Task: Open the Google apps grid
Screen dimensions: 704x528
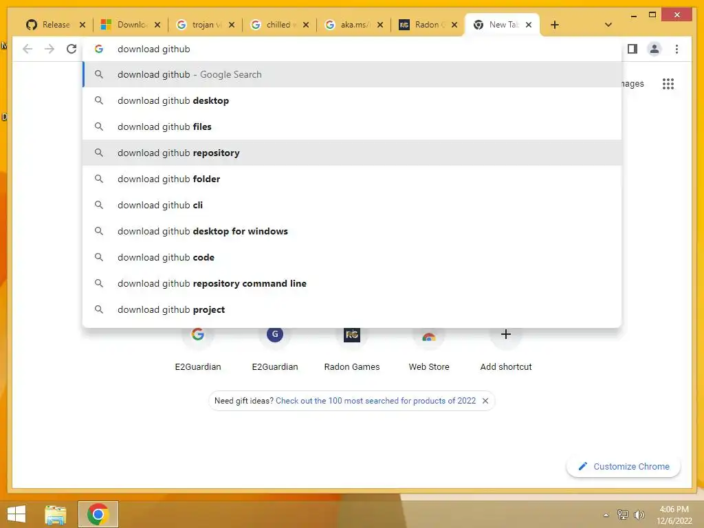Action: 668,83
